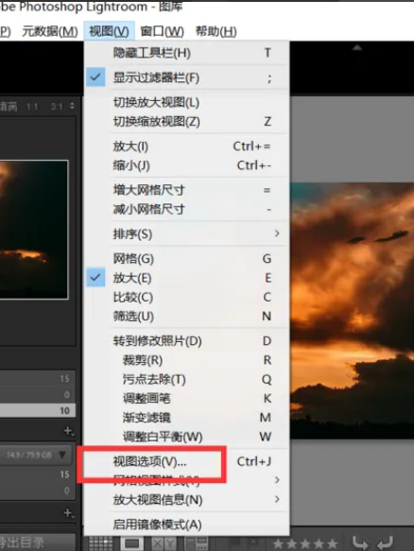Select the loupe view toolbar icon
Viewport: 414px width, 551px height.
coord(131,543)
